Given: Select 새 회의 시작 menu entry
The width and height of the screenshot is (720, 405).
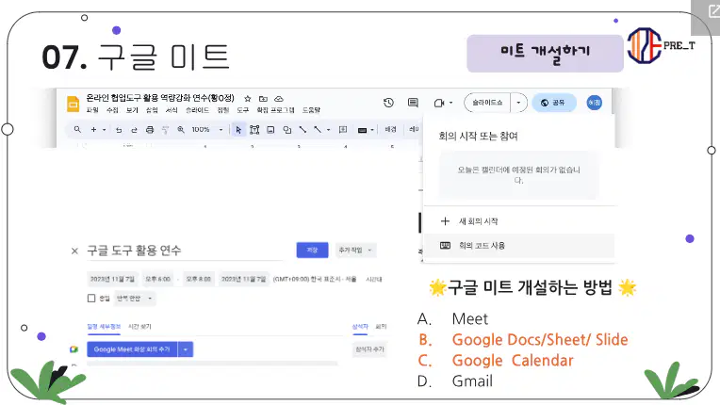Looking at the screenshot, I should click(519, 221).
